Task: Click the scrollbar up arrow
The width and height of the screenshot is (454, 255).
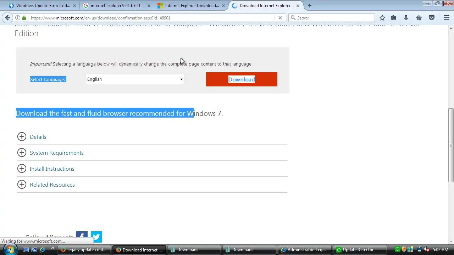Action: 451,28
